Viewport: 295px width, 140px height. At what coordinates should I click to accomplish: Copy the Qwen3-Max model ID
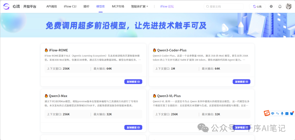133,127
